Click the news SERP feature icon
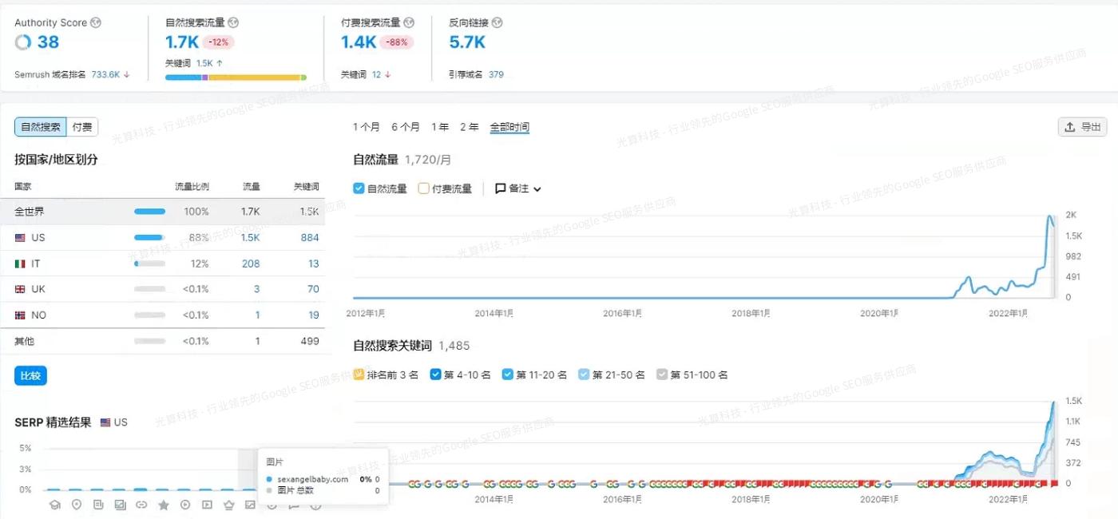Image resolution: width=1118 pixels, height=519 pixels. [99, 505]
